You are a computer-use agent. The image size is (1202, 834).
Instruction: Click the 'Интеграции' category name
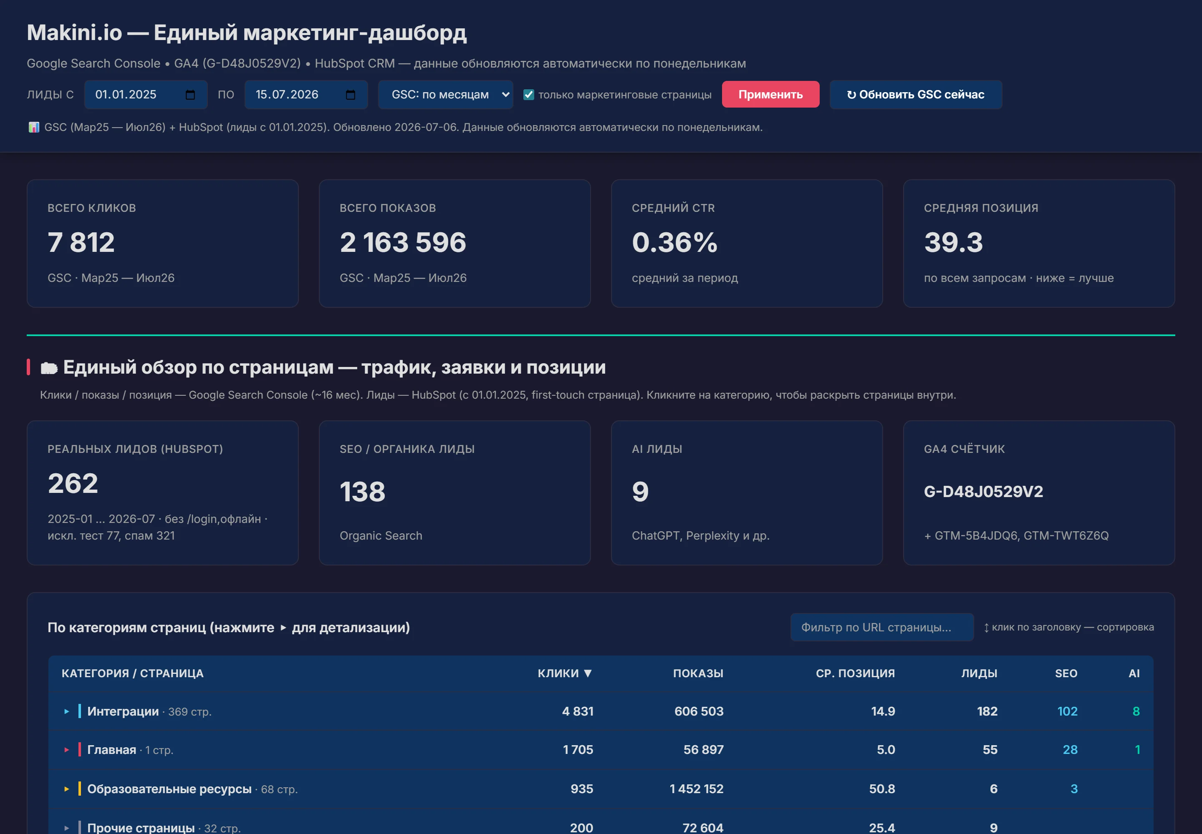pyautogui.click(x=123, y=711)
